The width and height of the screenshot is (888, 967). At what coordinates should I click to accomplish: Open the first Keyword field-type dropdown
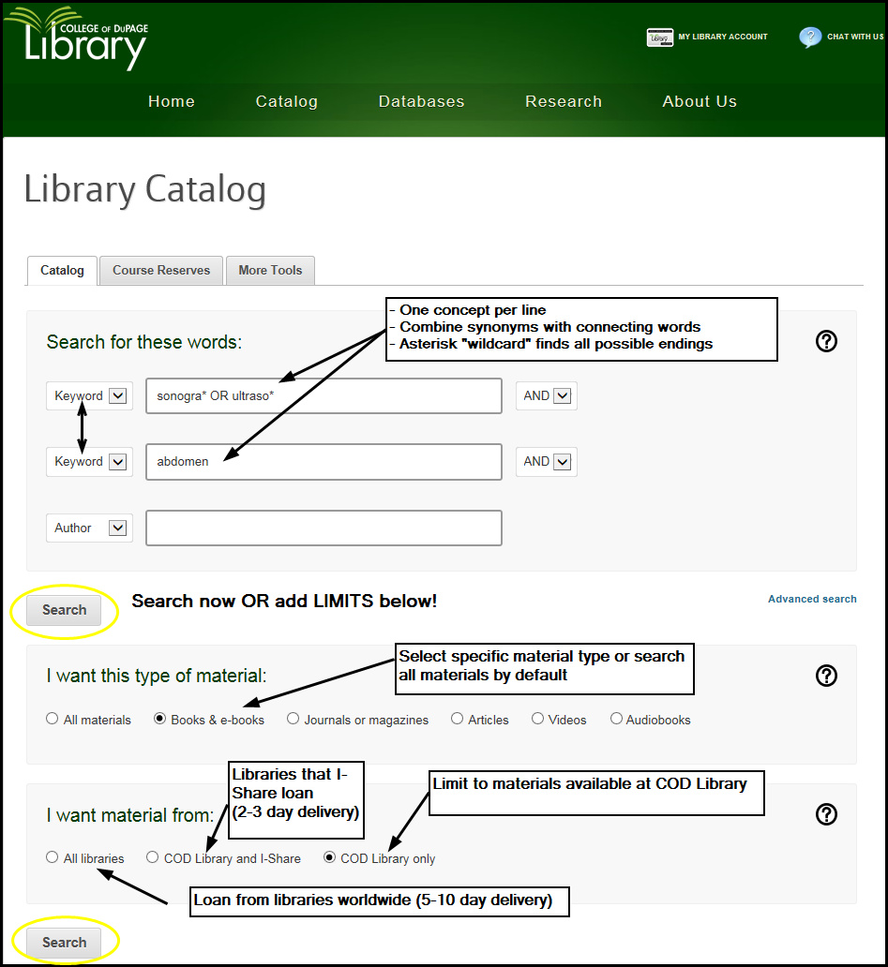pyautogui.click(x=89, y=396)
